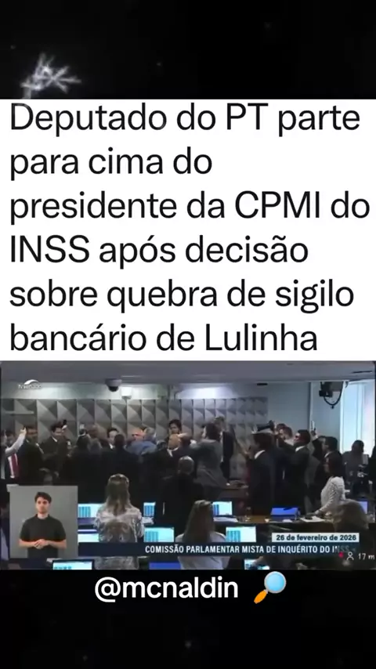Click the wall-mounted camera near the window
The width and height of the screenshot is (376, 669).
[x=331, y=391]
